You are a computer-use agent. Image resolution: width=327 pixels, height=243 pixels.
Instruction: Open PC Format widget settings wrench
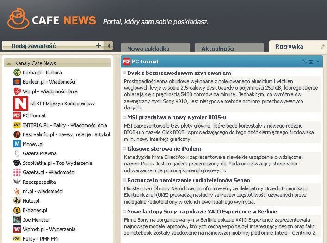pyautogui.click(x=304, y=61)
